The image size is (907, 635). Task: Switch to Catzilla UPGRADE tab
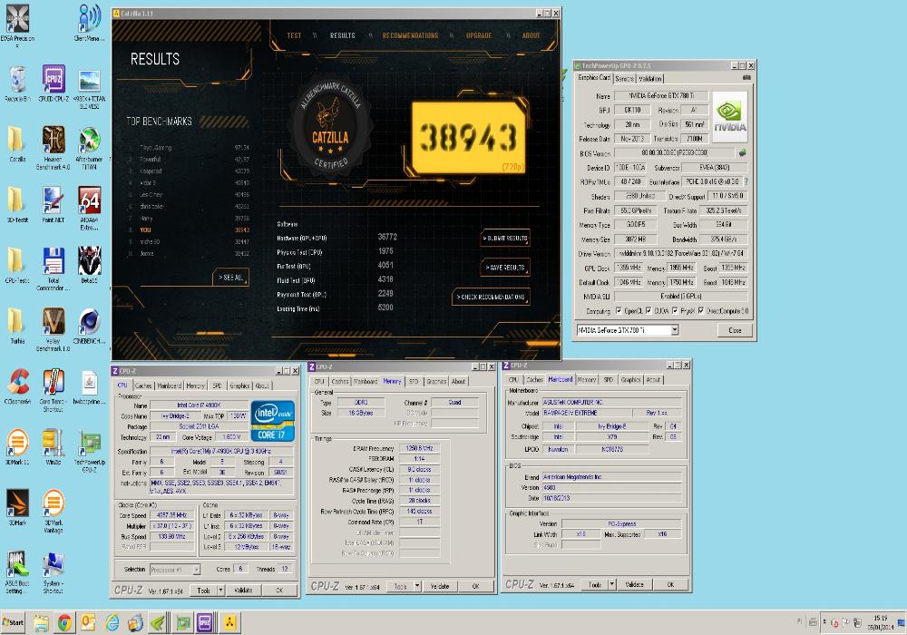479,35
